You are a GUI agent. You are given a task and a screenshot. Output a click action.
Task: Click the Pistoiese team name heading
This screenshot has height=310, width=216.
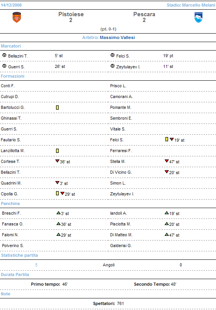click(x=71, y=14)
